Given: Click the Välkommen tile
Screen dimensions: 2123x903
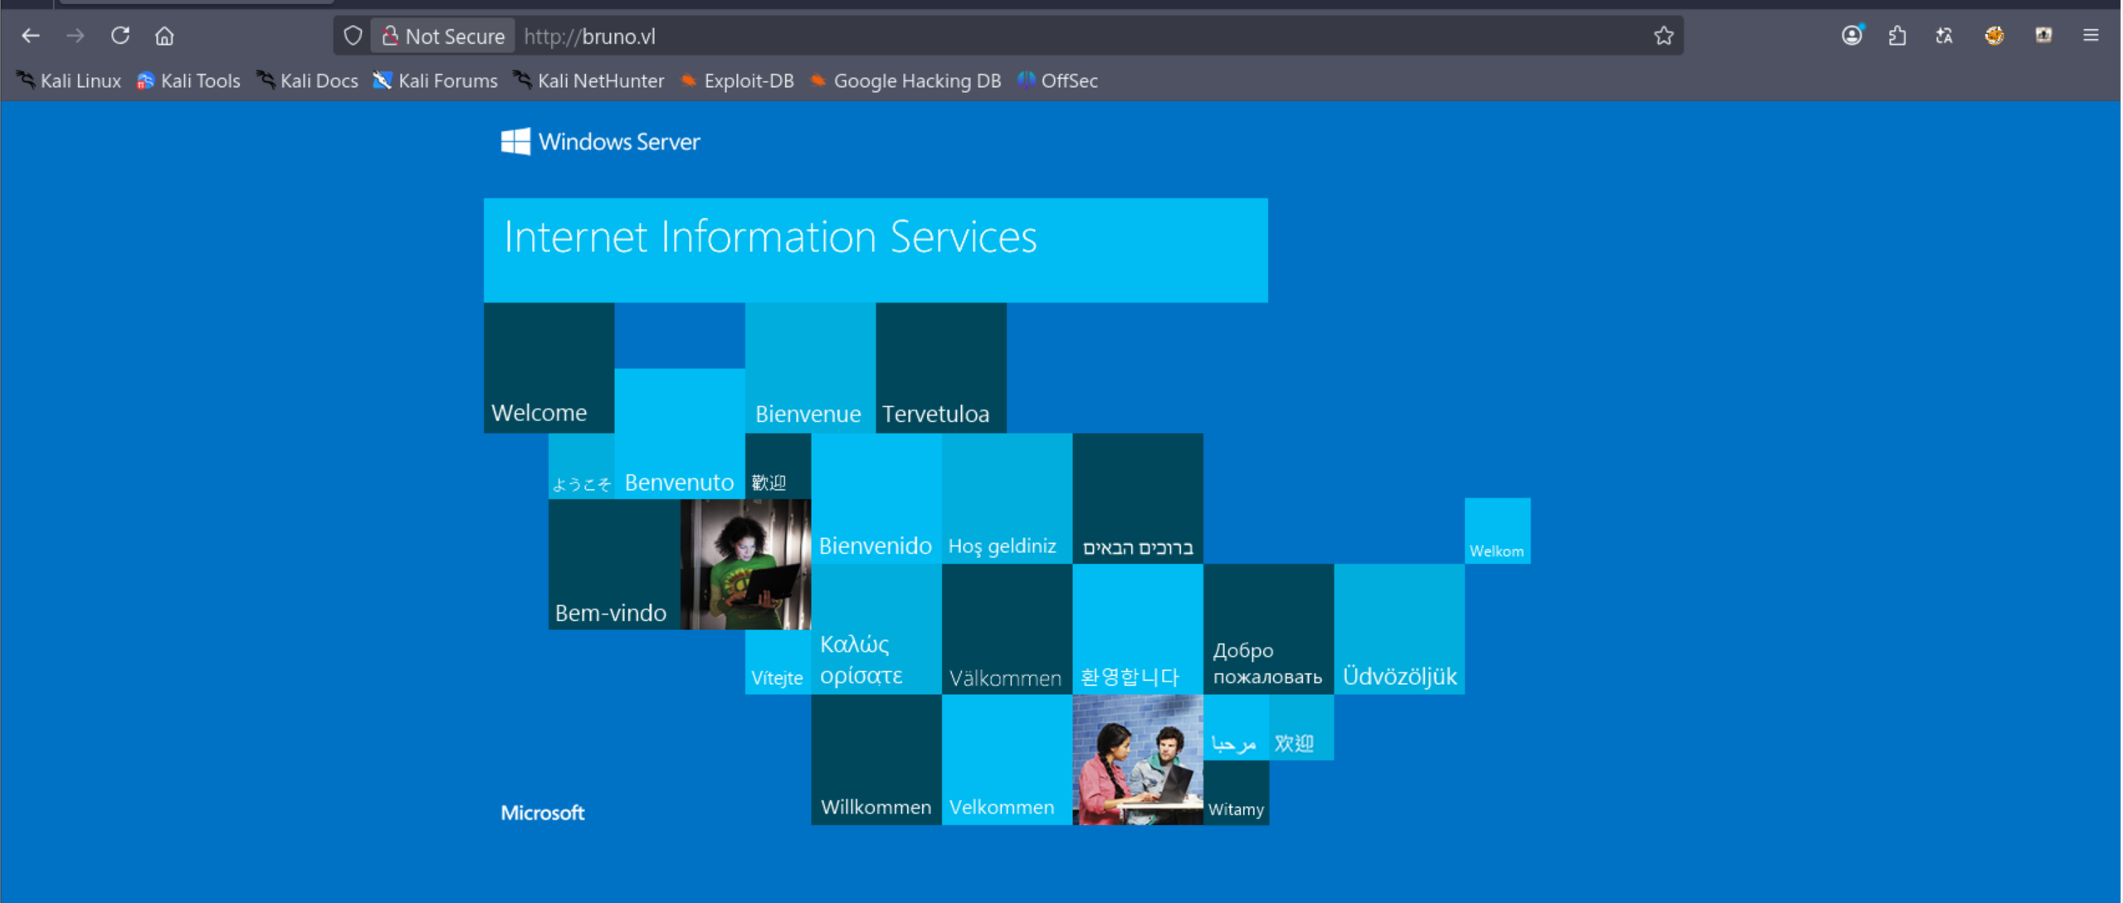Looking at the screenshot, I should coord(1007,629).
